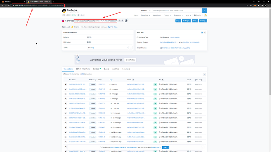Click the blue search magnifier button
The image size is (271, 152).
point(204,10)
